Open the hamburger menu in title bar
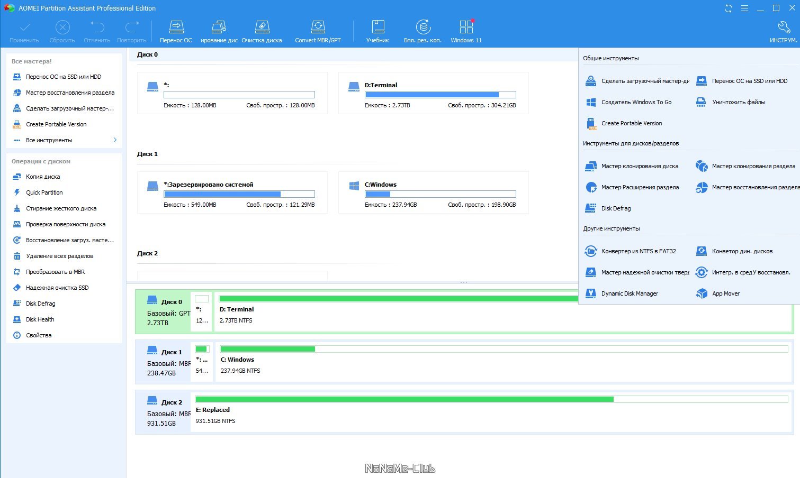 click(x=744, y=8)
